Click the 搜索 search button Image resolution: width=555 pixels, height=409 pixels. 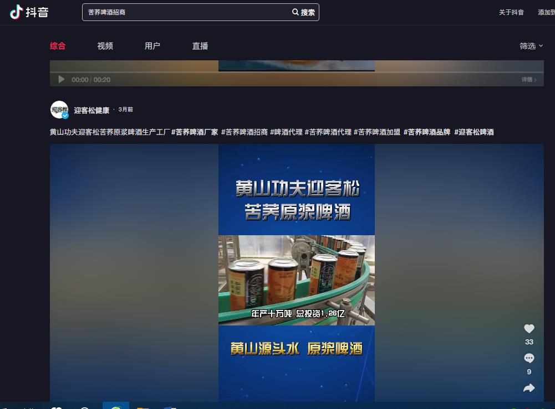pos(304,12)
